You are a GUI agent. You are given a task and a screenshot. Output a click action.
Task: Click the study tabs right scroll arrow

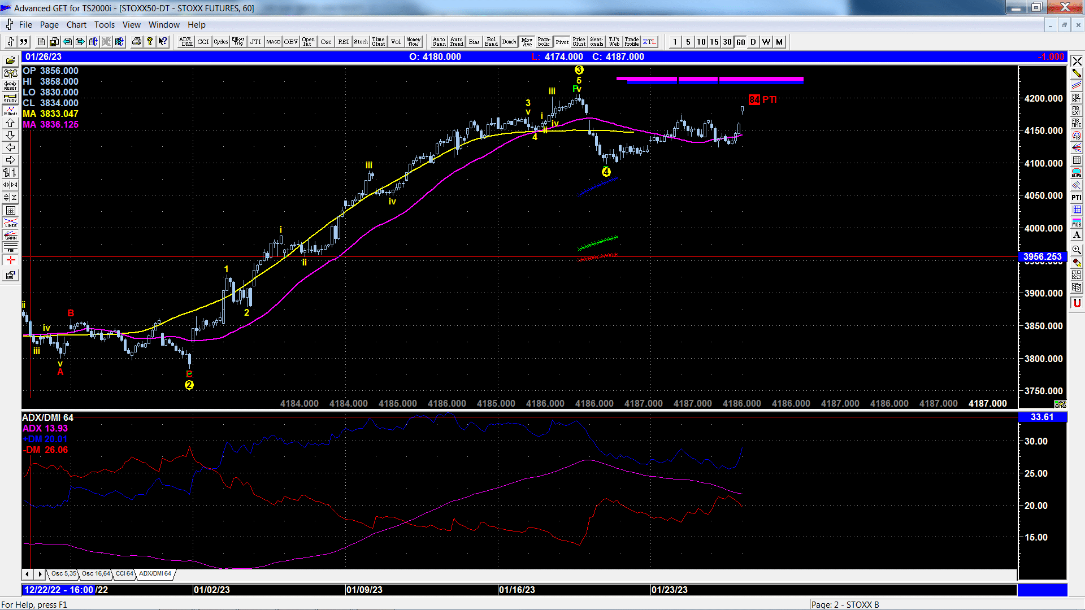(40, 574)
